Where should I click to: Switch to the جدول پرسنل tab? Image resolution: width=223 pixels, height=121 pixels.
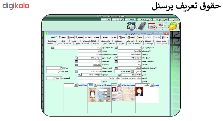[x=161, y=41]
